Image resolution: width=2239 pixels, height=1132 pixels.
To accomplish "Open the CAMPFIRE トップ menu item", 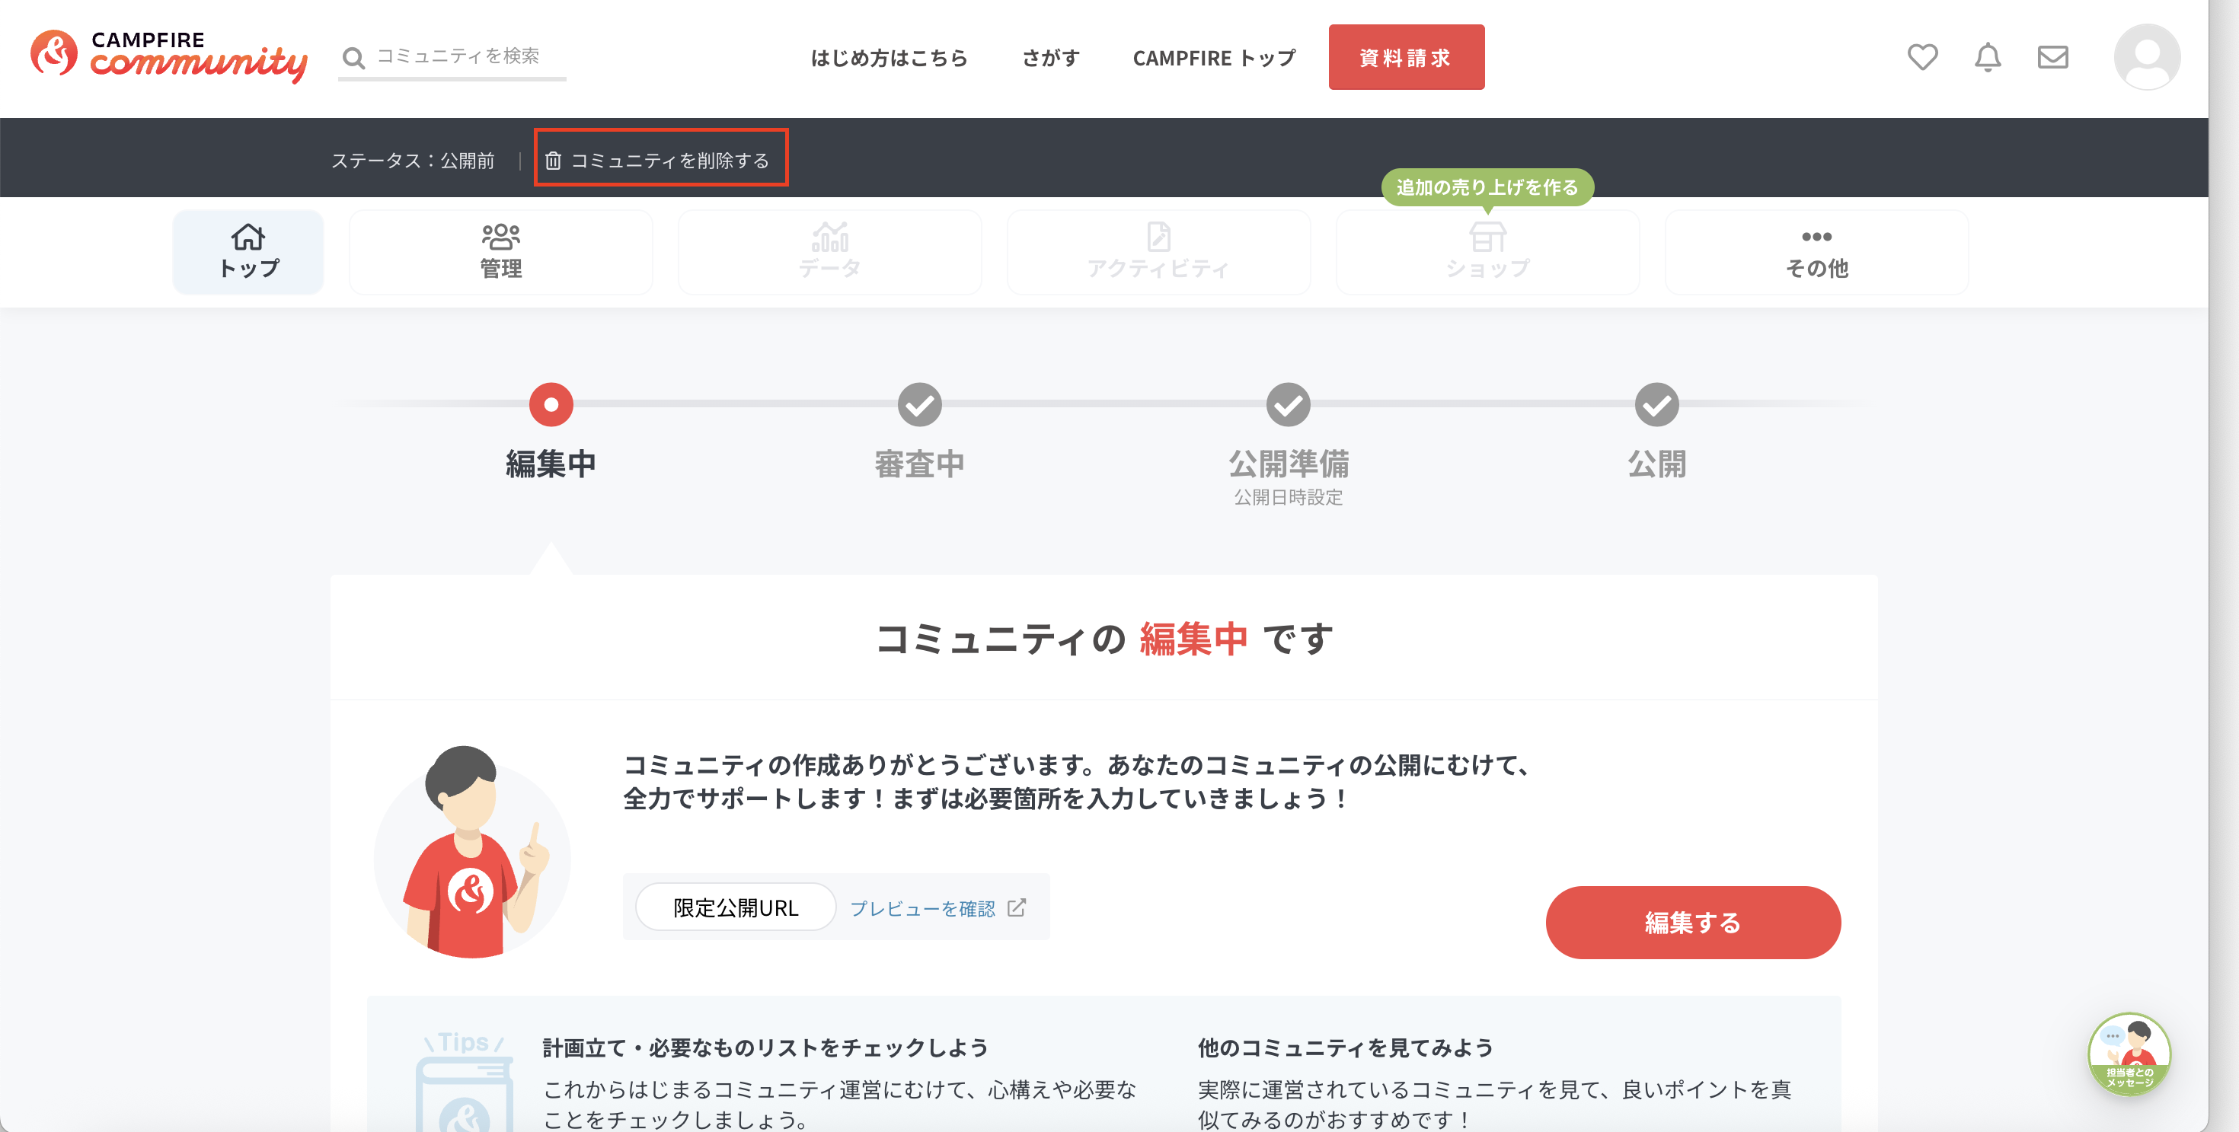I will pos(1213,57).
